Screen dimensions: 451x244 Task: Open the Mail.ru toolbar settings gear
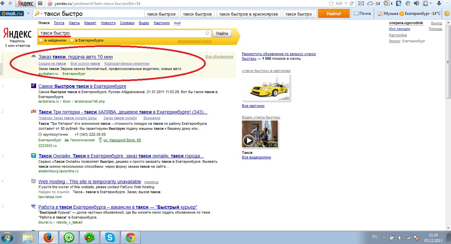pos(447,14)
